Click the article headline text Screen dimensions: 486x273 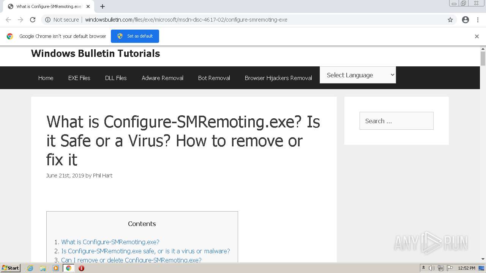183,141
